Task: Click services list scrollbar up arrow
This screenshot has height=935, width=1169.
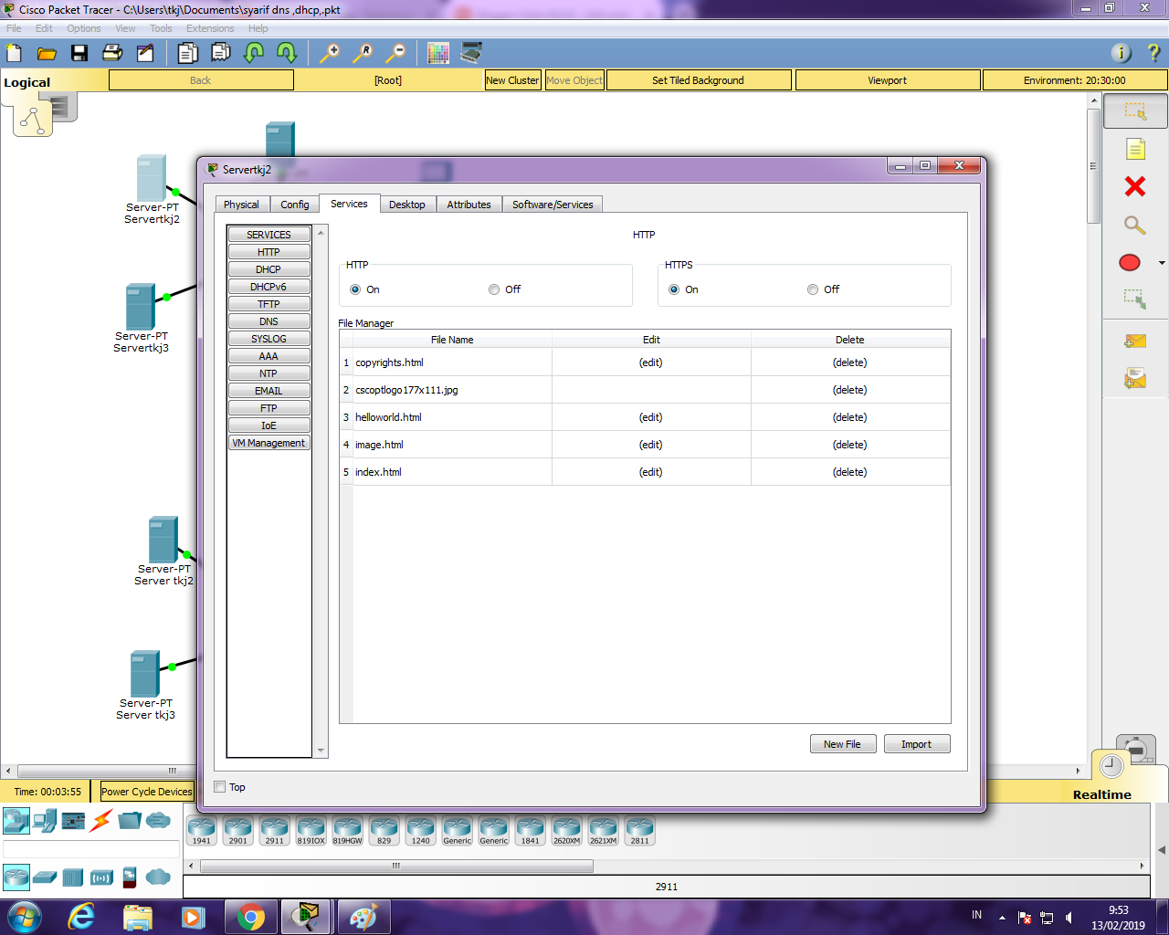Action: click(x=321, y=233)
